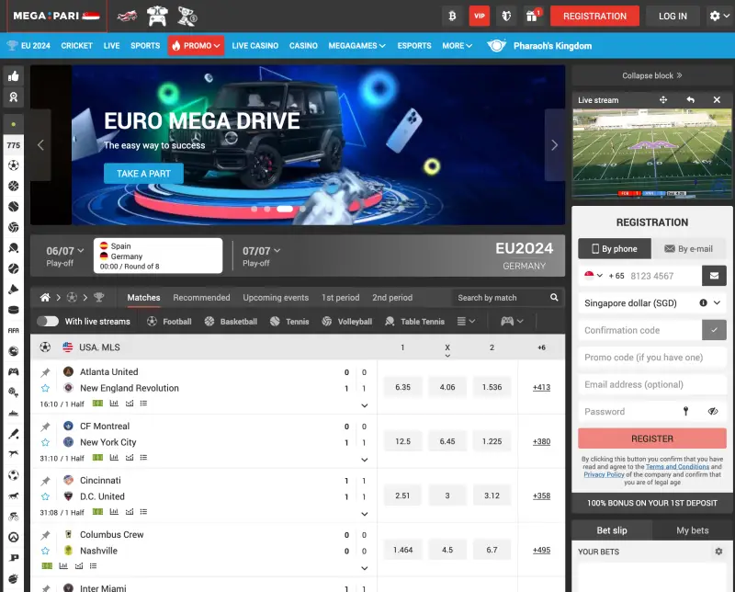Screen dimensions: 735x592
Task: Click the confirmation code checkmark button
Action: coord(714,330)
